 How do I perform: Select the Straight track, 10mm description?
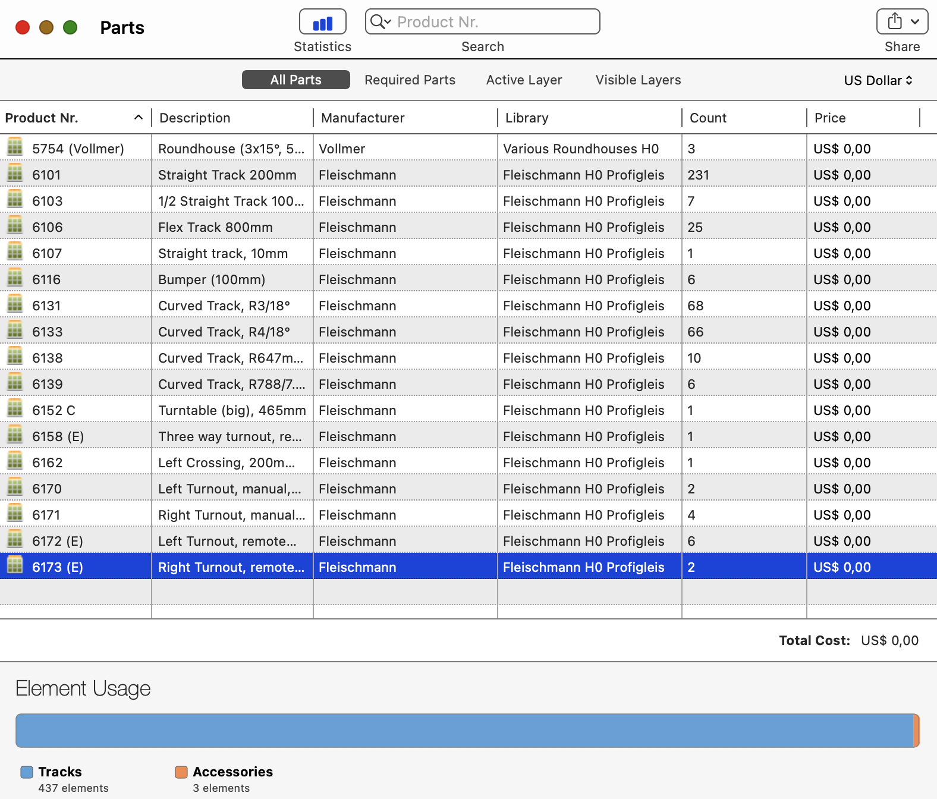coord(223,253)
